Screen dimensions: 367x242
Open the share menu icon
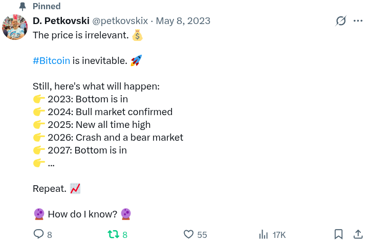pyautogui.click(x=358, y=234)
